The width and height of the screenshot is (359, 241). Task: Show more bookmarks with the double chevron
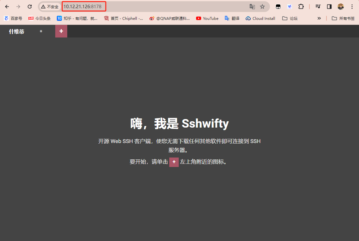pyautogui.click(x=319, y=18)
